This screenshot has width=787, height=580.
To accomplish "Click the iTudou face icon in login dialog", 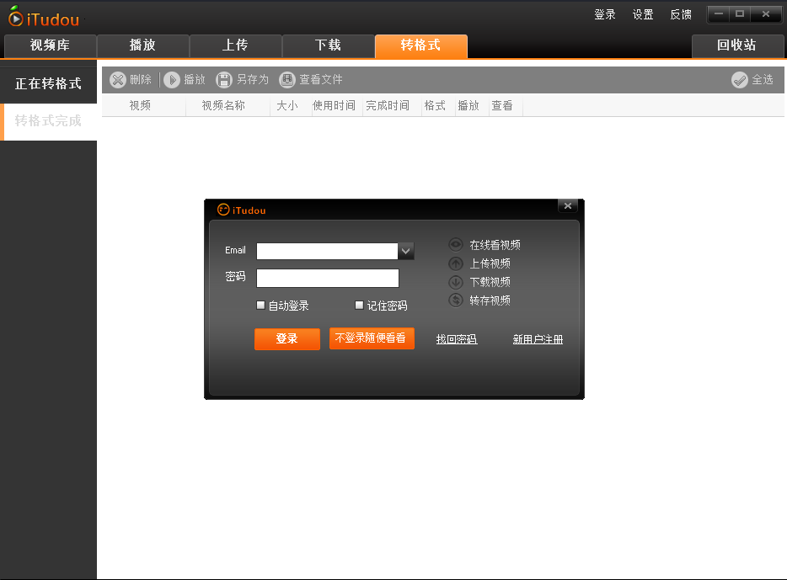I will tap(223, 210).
